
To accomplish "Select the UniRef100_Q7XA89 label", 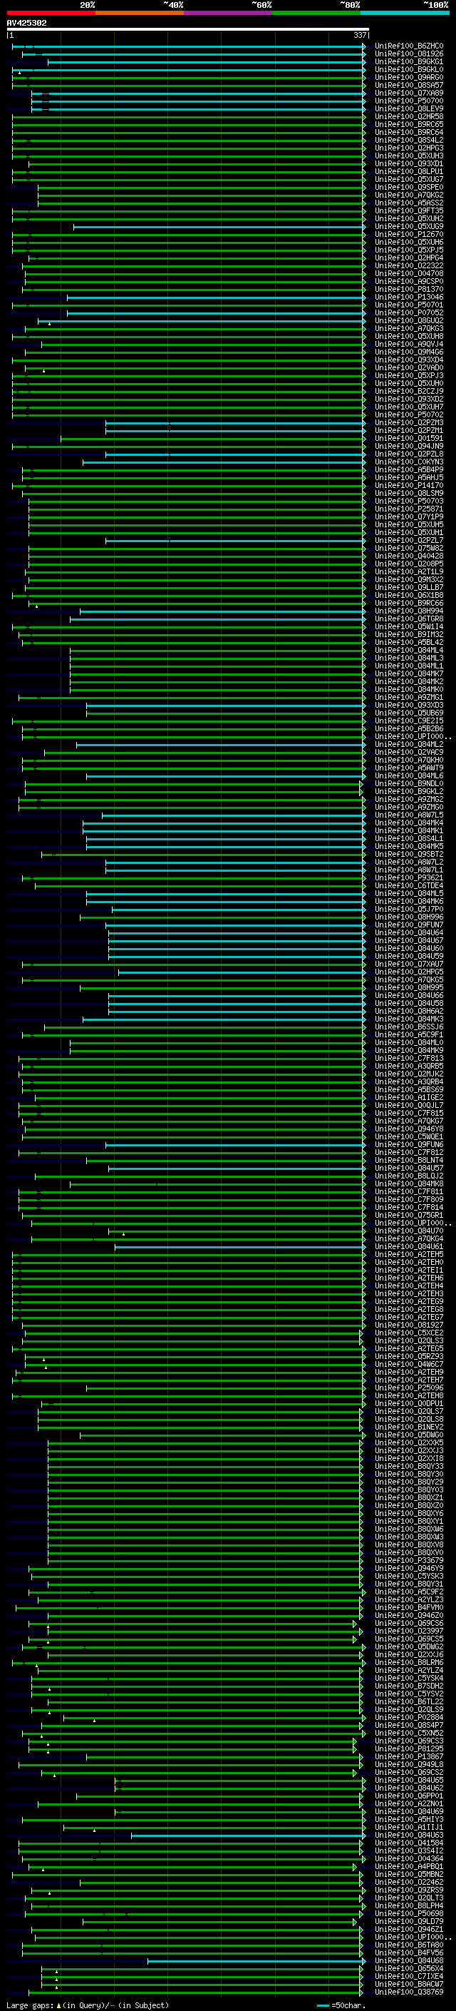I will tap(408, 93).
